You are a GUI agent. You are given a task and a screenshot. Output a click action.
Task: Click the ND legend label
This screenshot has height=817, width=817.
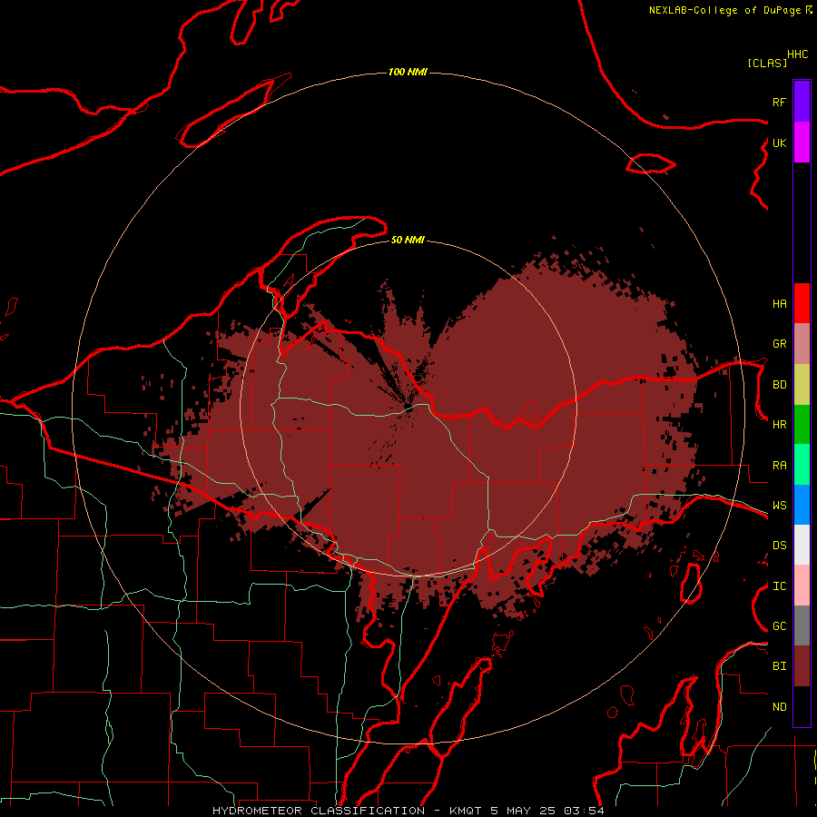coord(779,707)
